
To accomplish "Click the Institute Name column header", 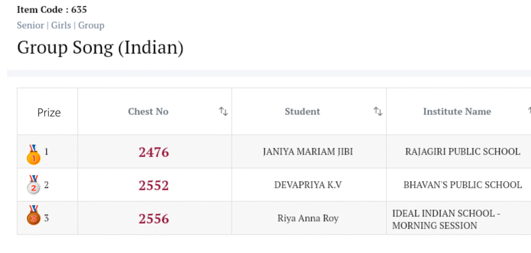I will pyautogui.click(x=457, y=111).
